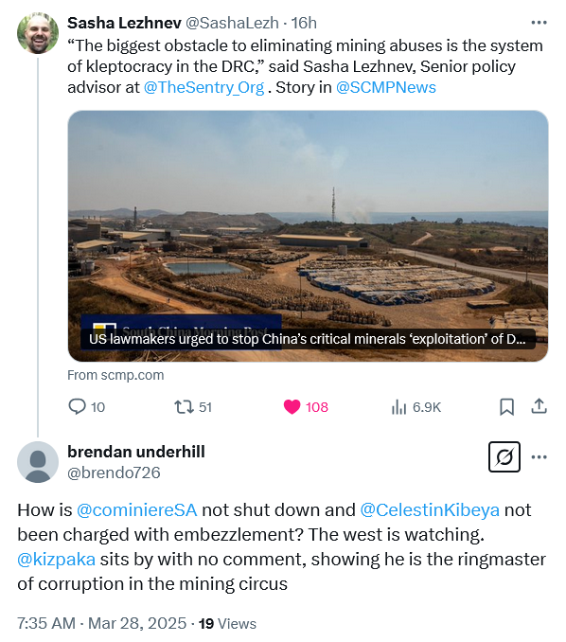Bookmark Sasha Lezhnev's tweet
Screen dimensions: 566x642
click(x=506, y=407)
